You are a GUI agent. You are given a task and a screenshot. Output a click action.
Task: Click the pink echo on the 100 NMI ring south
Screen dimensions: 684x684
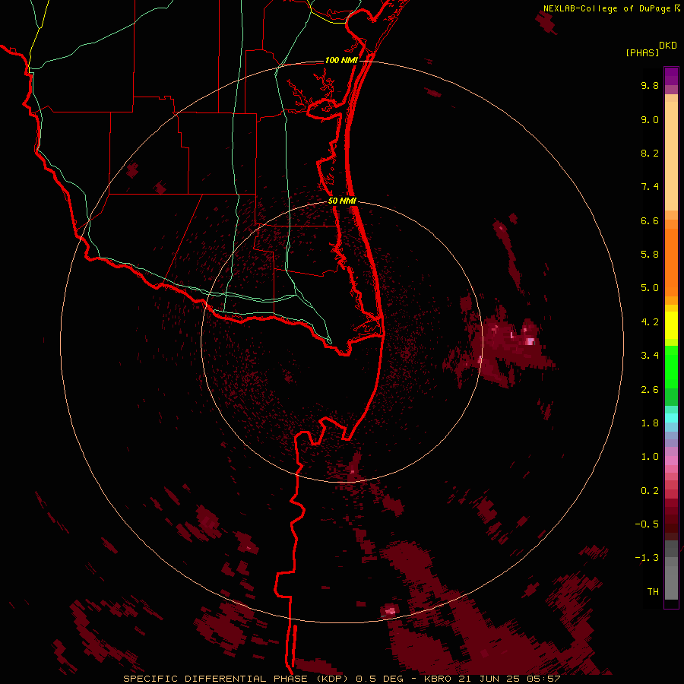(x=391, y=610)
